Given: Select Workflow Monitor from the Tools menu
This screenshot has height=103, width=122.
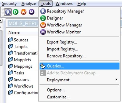Looking at the screenshot, I should pos(79,32).
